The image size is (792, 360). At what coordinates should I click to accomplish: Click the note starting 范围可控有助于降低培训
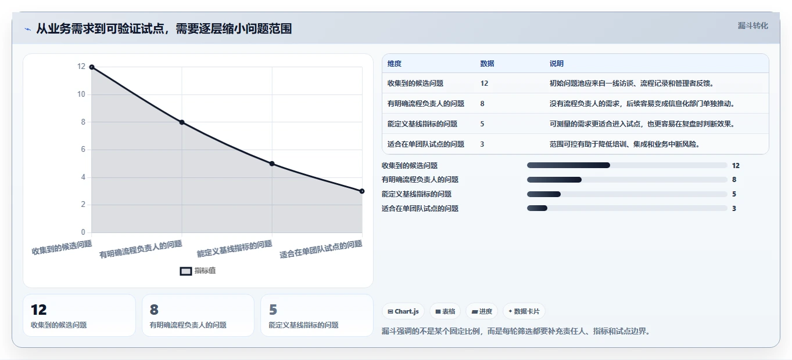625,144
